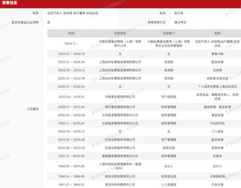The height and width of the screenshot is (188, 241).
Task: Click 兴乾私募基金管理（上海）有限责任公司 in 任职单位 column
Action: point(120,44)
